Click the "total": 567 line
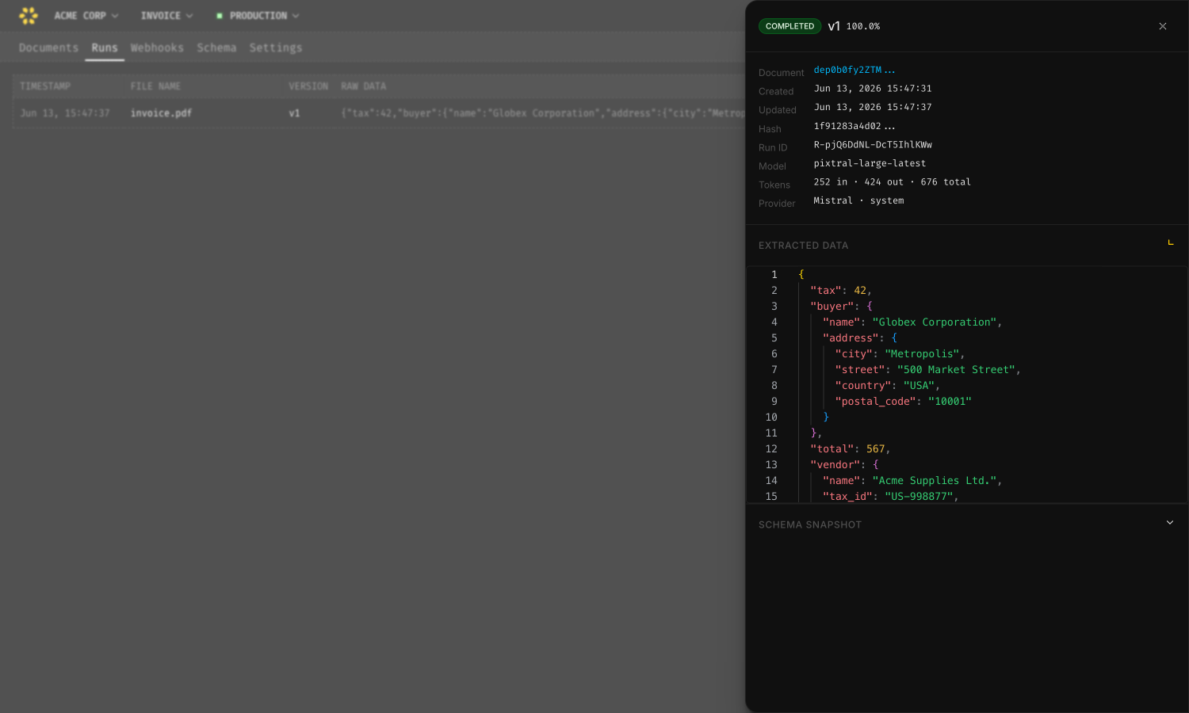 click(x=850, y=449)
